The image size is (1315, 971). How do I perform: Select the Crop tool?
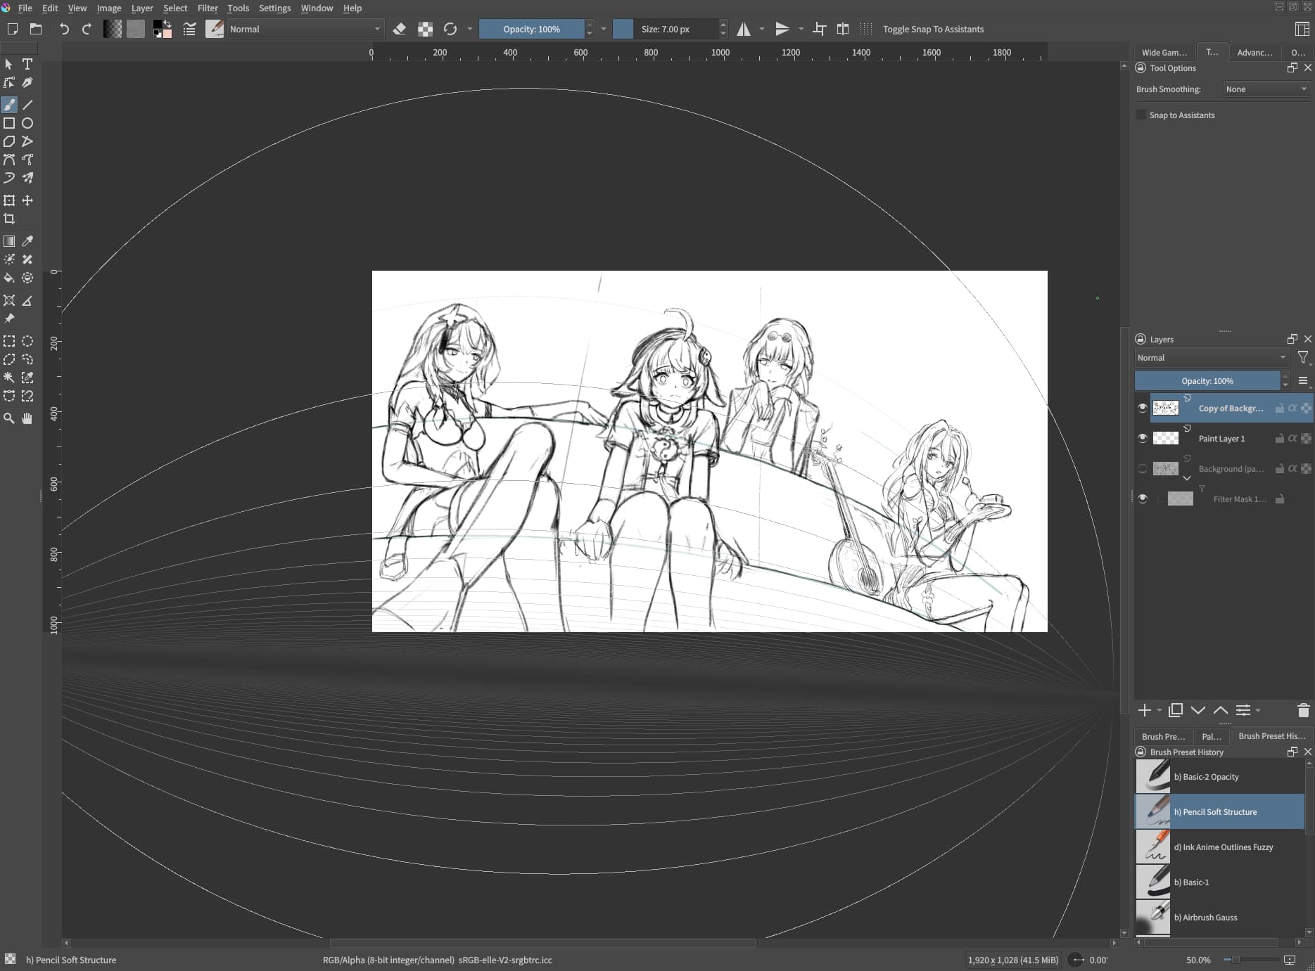point(9,219)
